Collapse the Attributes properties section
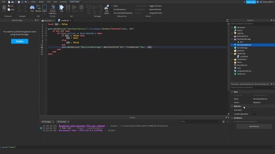Viewport: 275px width, 154px height. [232, 118]
